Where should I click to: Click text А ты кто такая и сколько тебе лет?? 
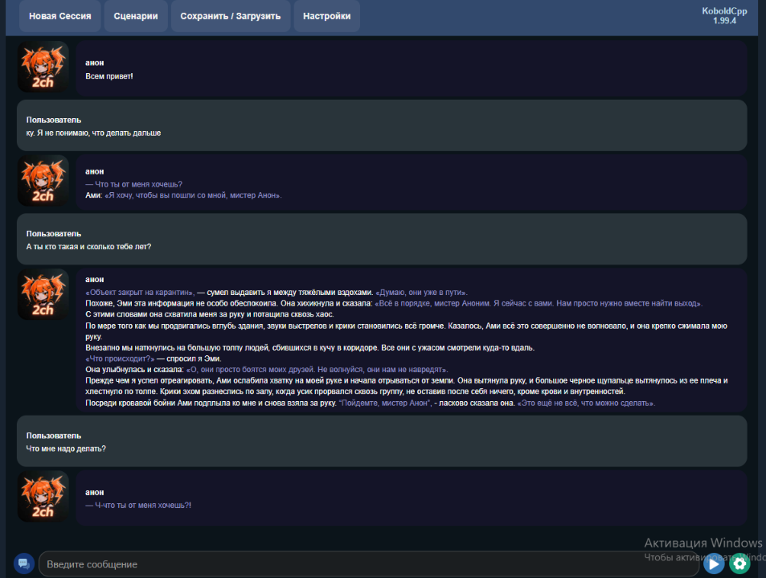point(88,247)
